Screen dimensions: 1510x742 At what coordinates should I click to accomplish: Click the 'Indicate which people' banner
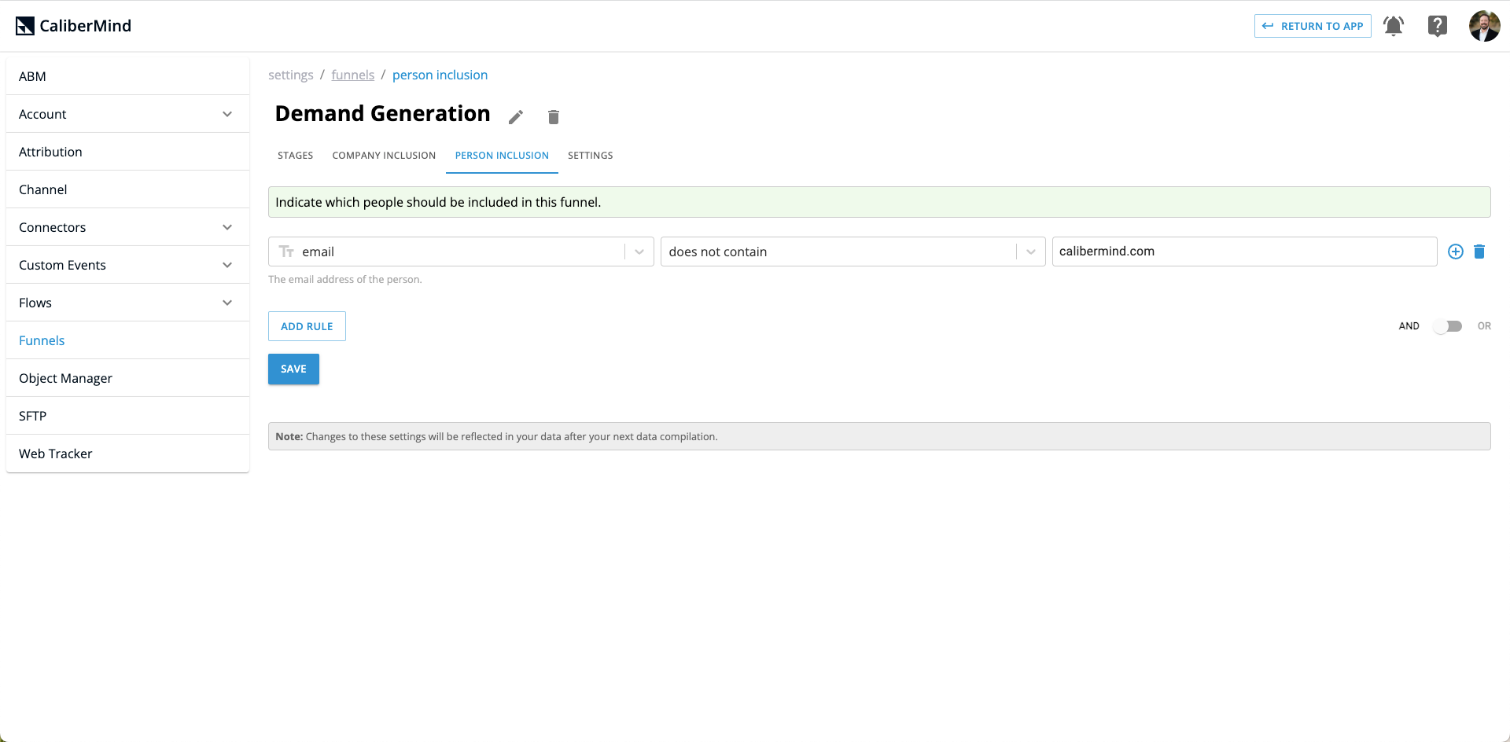coord(879,202)
